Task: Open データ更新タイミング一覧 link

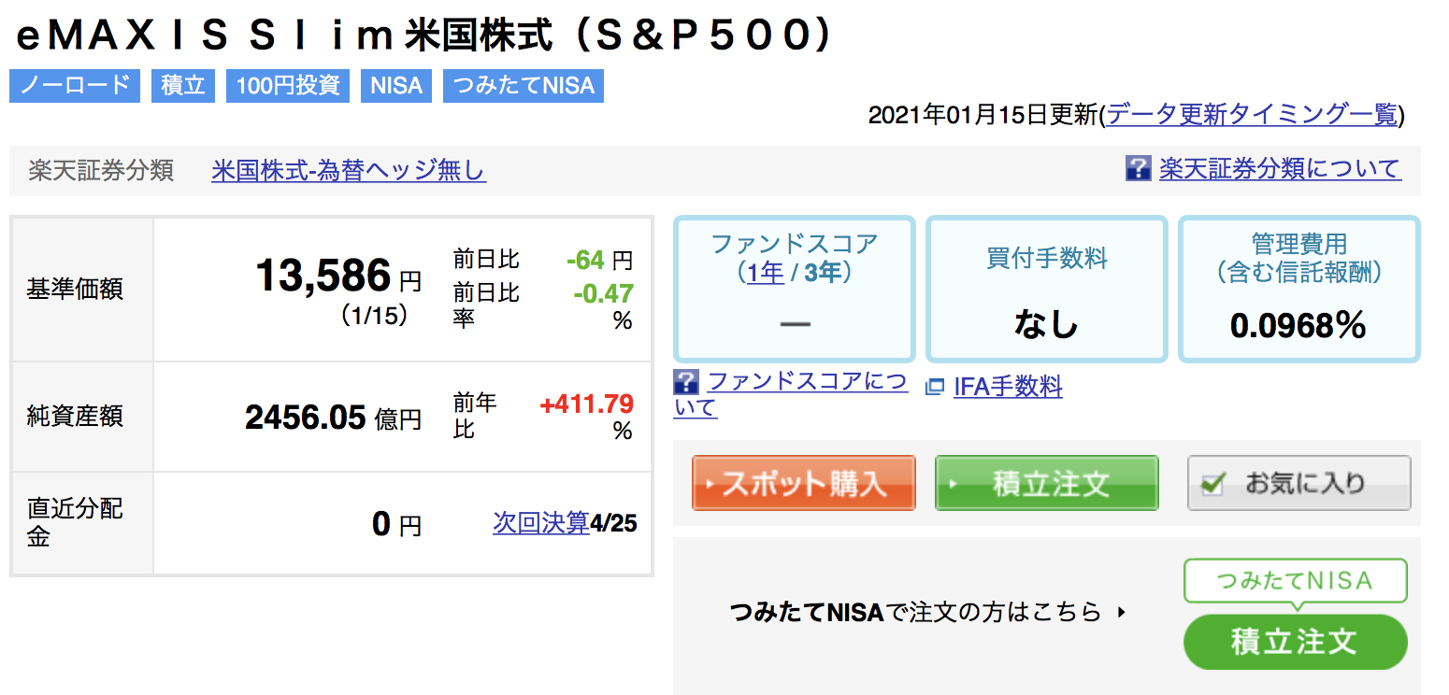Action: click(1252, 115)
